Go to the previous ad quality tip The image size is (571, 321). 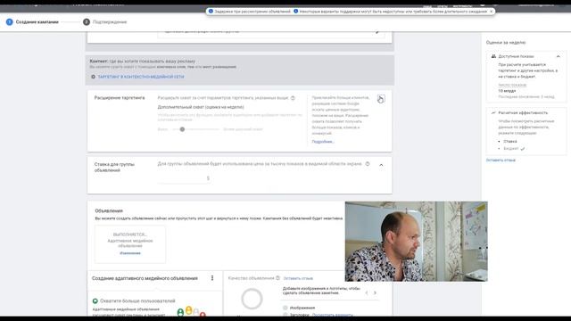coord(367,292)
